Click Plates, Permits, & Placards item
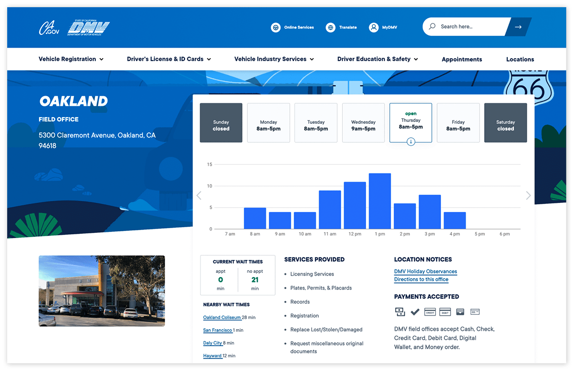The width and height of the screenshot is (572, 371). [x=321, y=288]
